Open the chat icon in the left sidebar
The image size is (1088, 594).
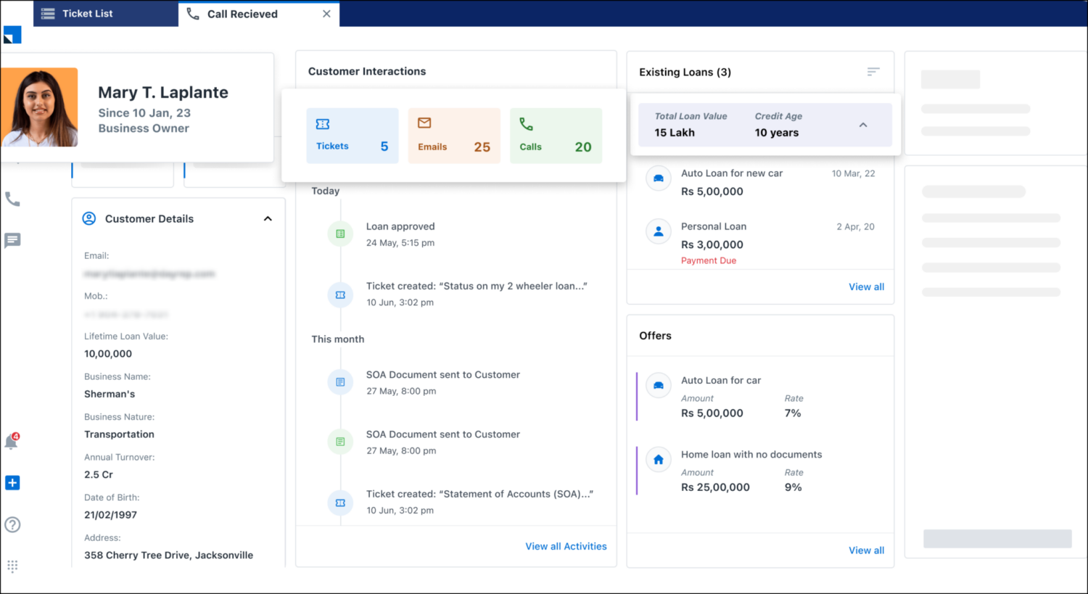click(12, 240)
